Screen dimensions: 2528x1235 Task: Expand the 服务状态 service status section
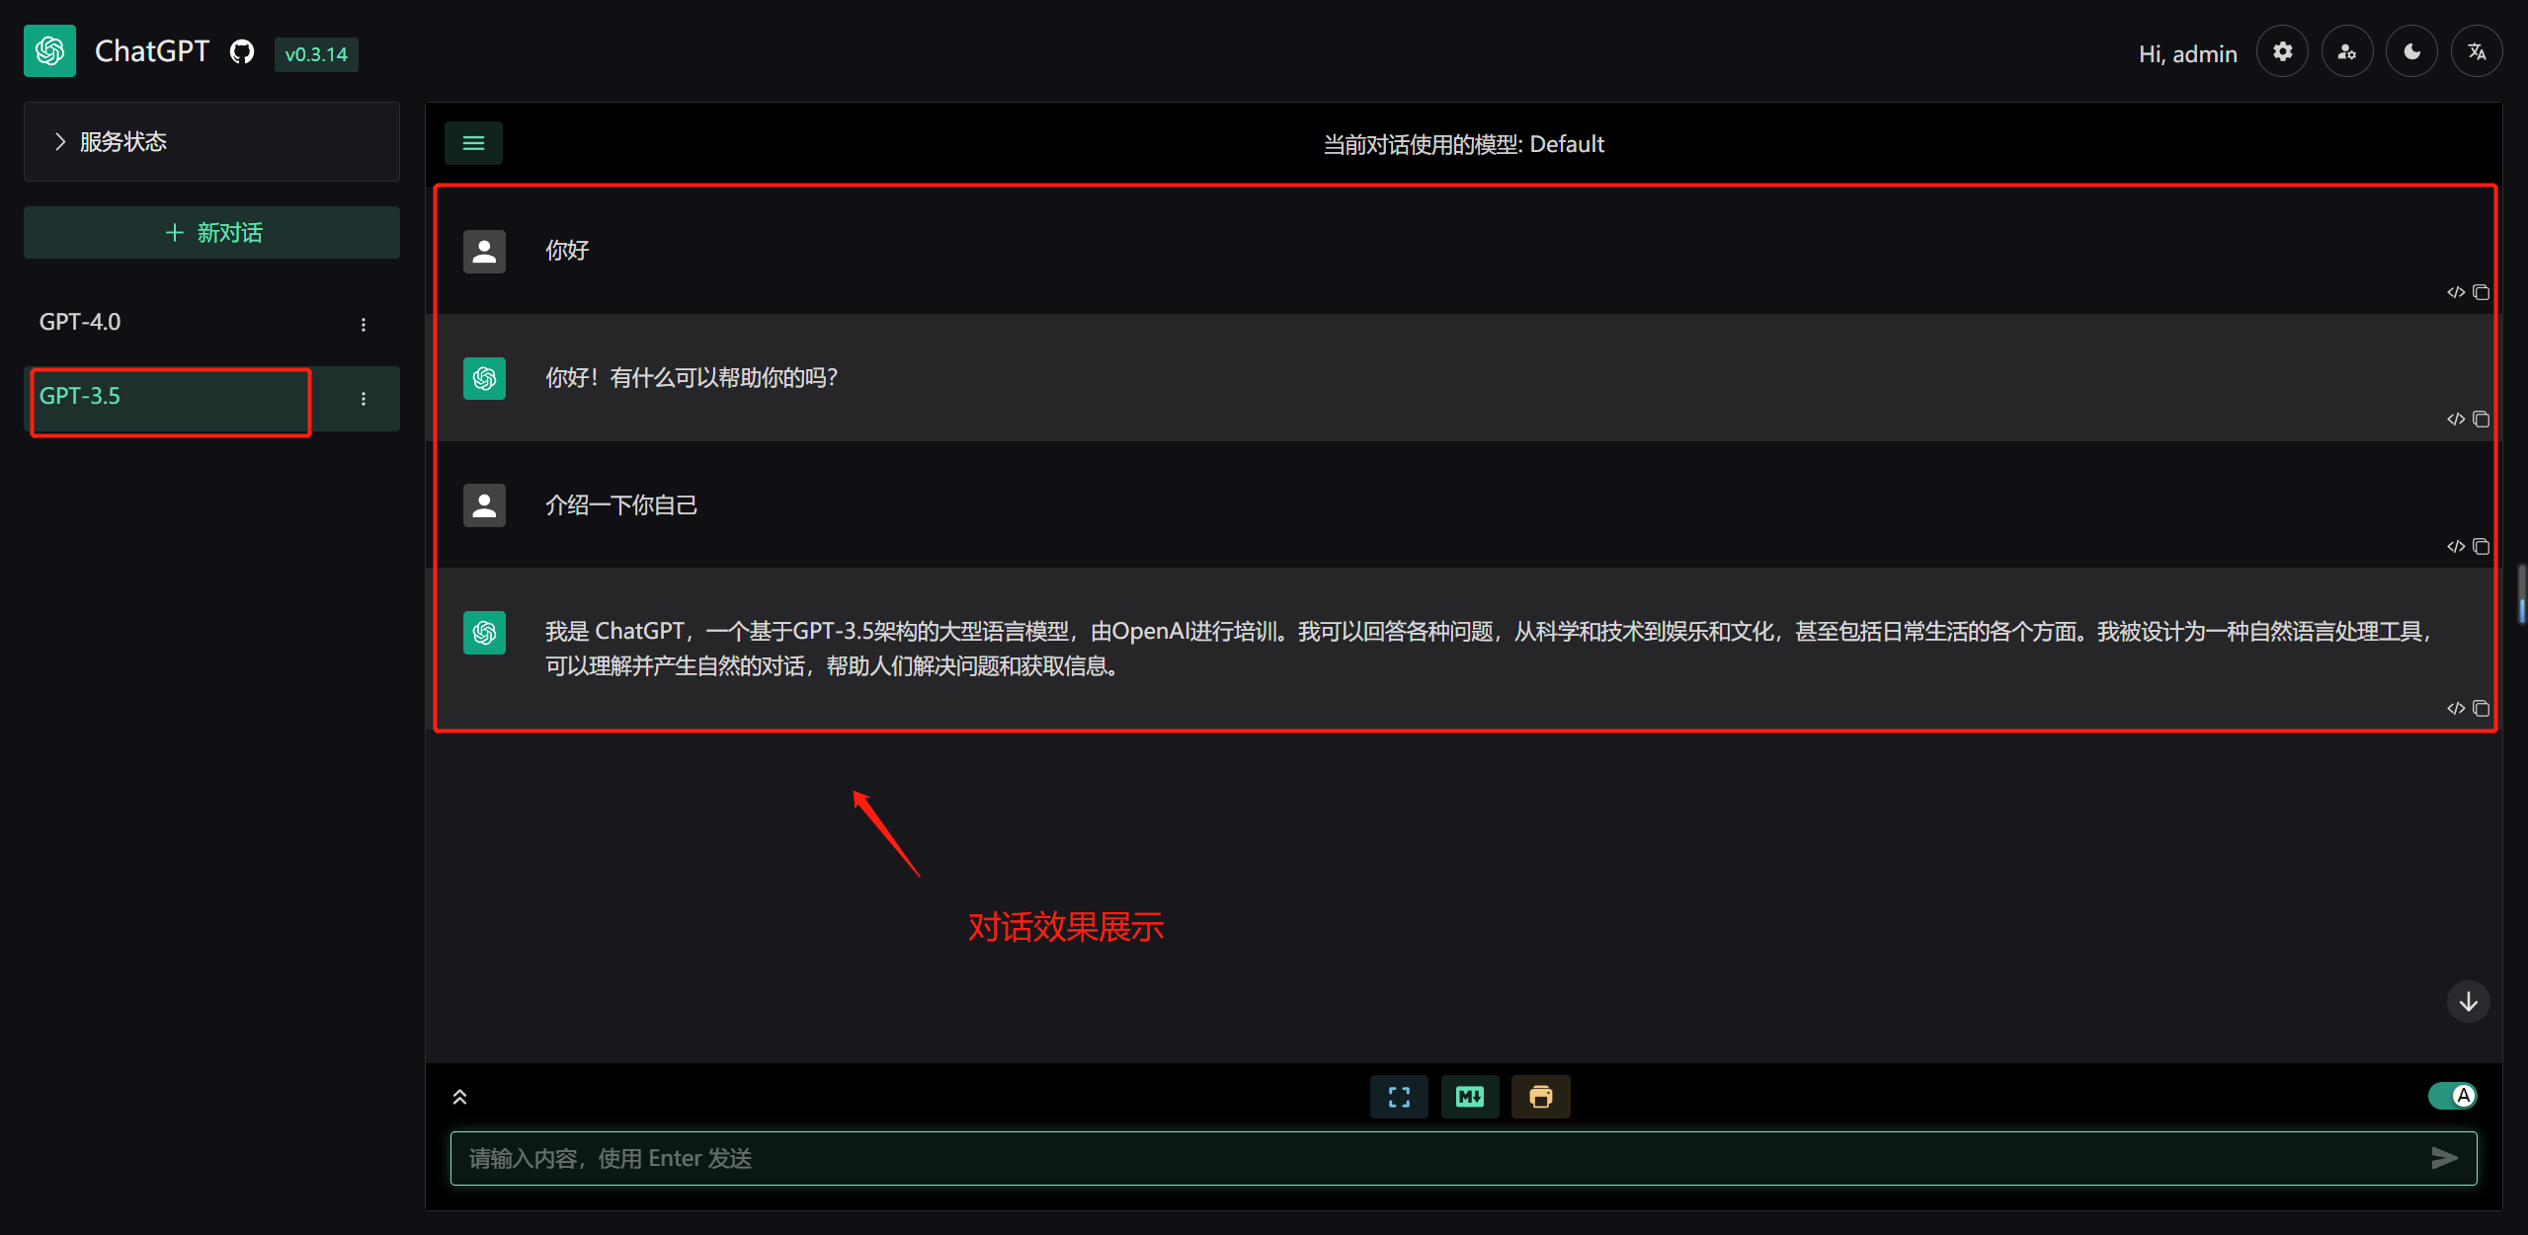(x=123, y=141)
